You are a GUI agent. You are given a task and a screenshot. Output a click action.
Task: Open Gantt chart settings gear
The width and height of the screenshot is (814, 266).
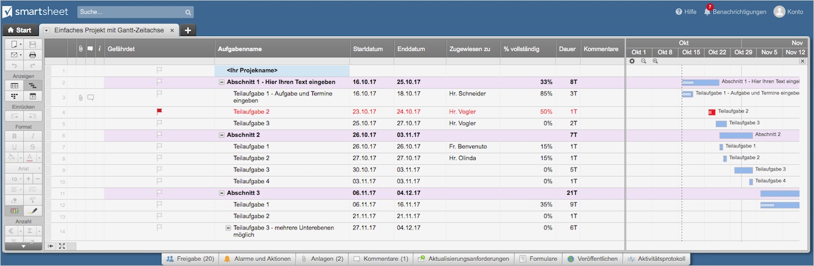point(632,61)
